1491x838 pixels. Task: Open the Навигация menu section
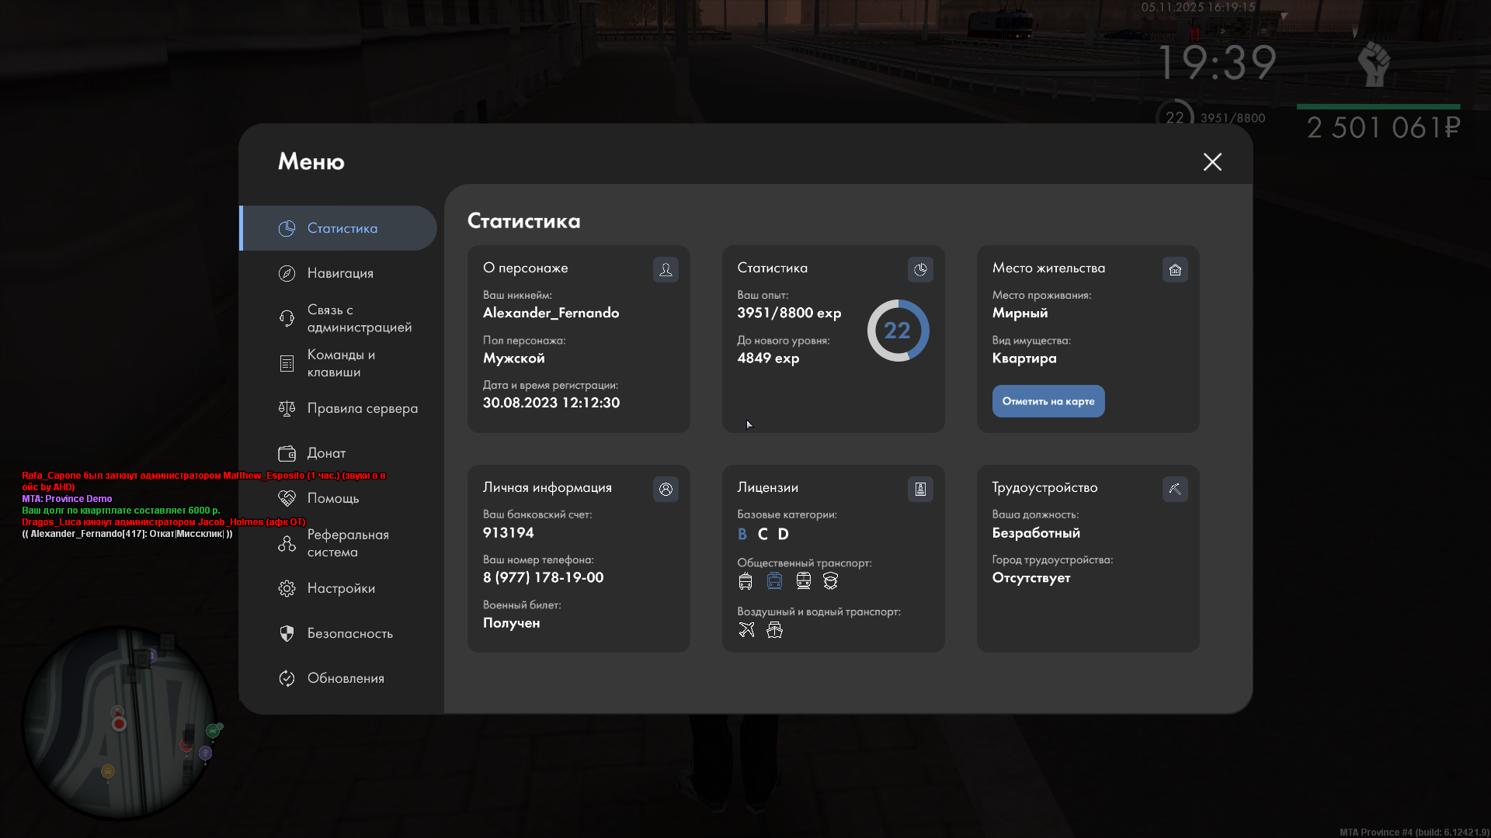(x=339, y=273)
